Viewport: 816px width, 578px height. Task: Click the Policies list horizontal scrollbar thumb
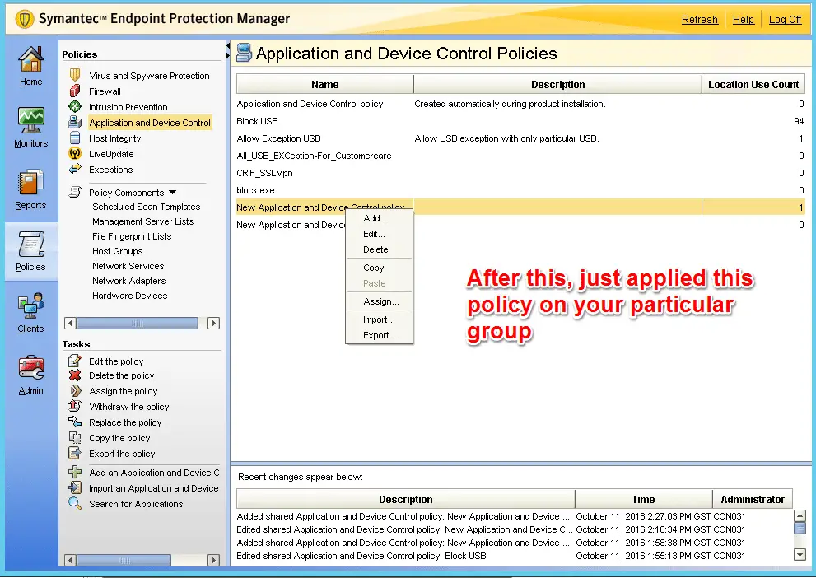click(138, 323)
